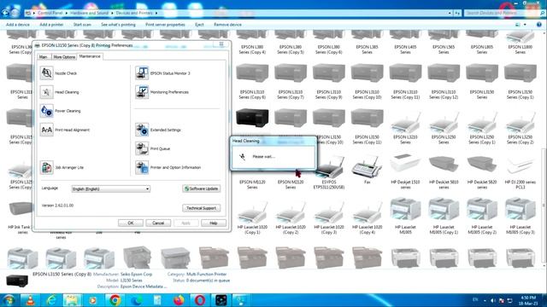Click the Software Update button
The width and height of the screenshot is (547, 307).
pos(202,188)
